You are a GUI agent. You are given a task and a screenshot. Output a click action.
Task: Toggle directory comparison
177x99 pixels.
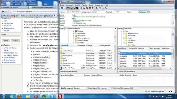click(x=100, y=8)
